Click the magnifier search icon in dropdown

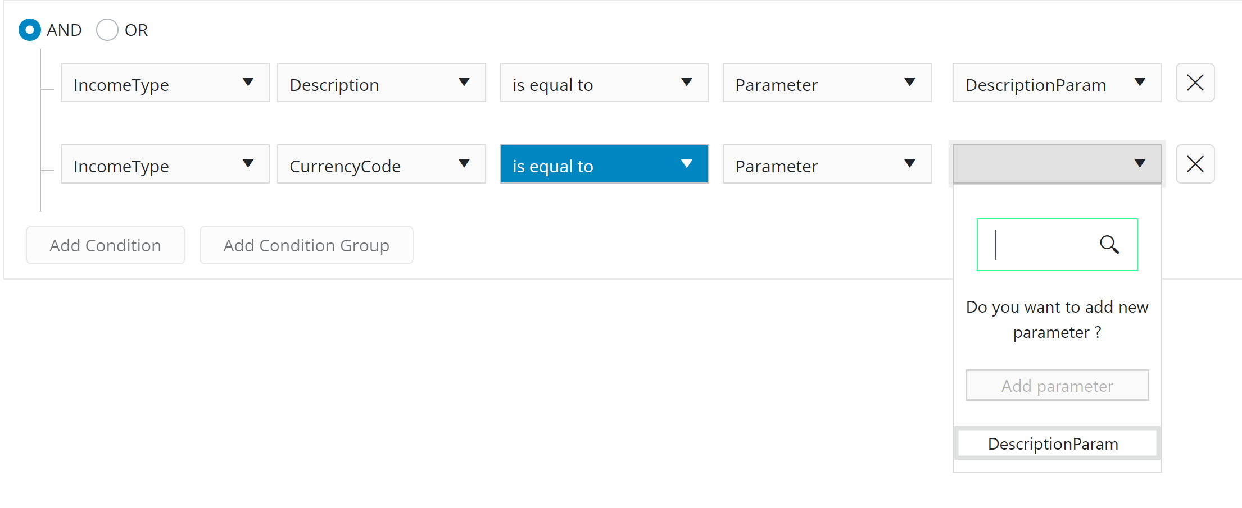tap(1109, 245)
